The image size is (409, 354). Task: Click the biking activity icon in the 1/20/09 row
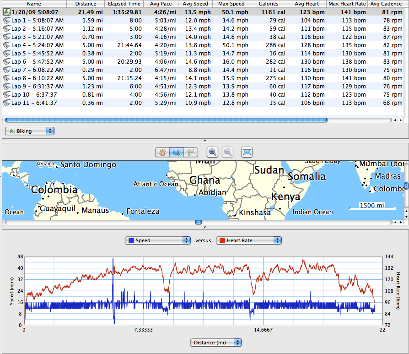(x=7, y=12)
